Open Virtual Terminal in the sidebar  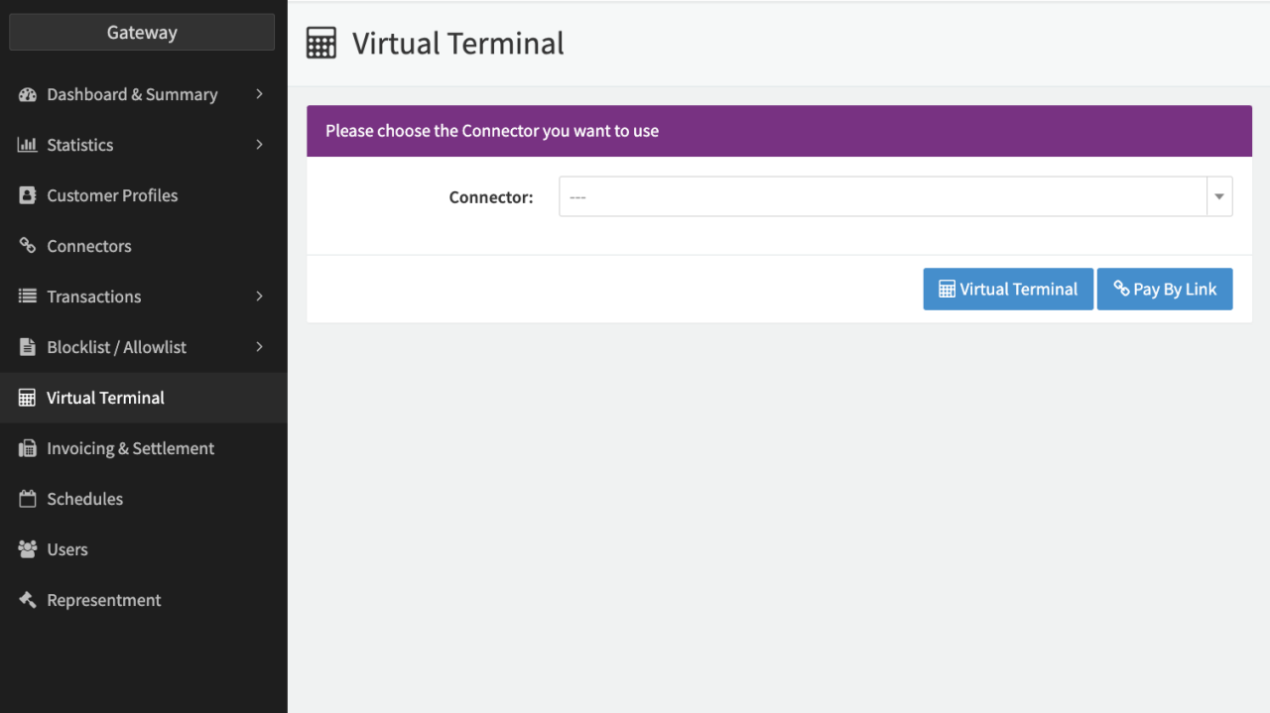click(x=105, y=398)
